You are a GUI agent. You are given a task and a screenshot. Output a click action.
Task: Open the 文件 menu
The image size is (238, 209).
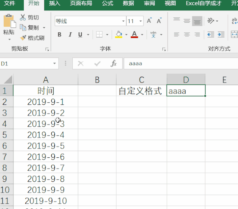point(9,3)
